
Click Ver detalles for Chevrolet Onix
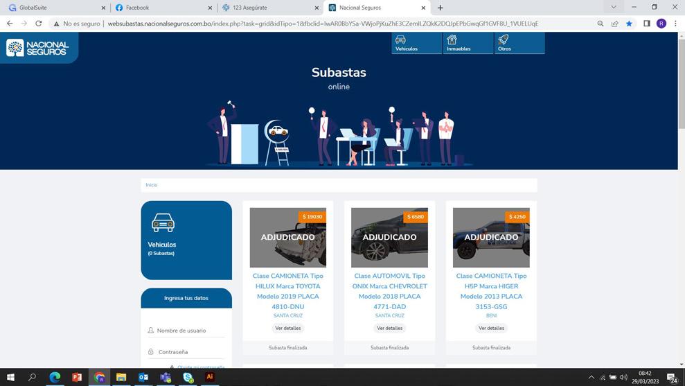pyautogui.click(x=390, y=328)
